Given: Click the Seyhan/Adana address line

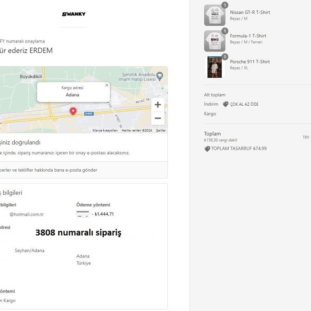Looking at the screenshot, I should (30, 251).
